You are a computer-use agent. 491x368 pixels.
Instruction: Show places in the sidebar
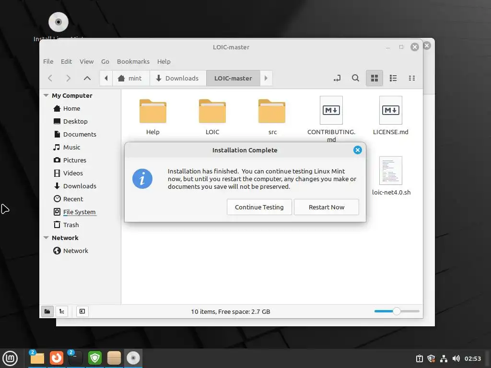click(47, 311)
